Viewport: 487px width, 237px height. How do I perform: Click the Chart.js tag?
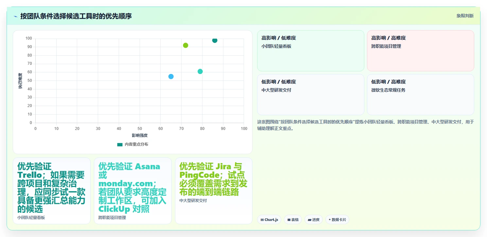tap(269, 220)
